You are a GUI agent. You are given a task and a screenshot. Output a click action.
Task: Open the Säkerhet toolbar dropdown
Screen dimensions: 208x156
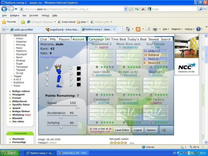point(177,29)
